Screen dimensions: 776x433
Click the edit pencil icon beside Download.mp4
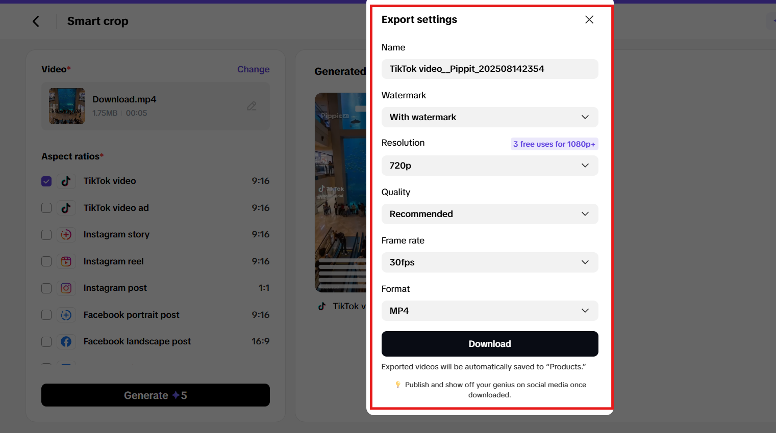click(x=252, y=106)
